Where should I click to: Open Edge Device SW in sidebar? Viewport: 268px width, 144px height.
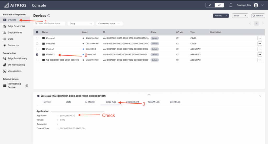[16, 26]
